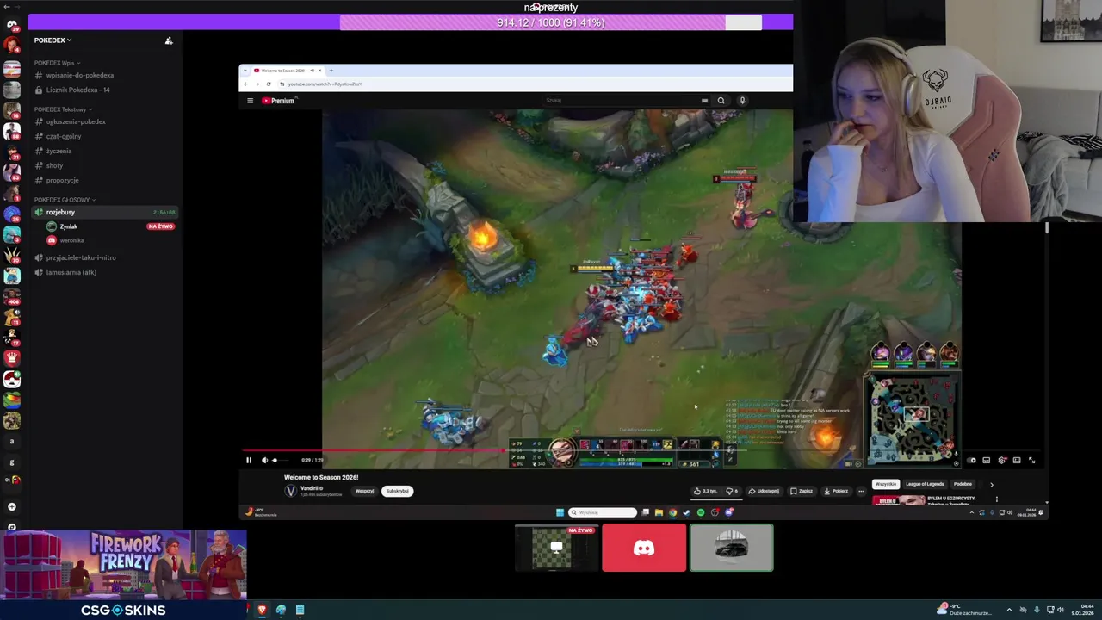Viewport: 1102px width, 620px height.
Task: Click the add a server plus icon
Action: pyautogui.click(x=12, y=506)
